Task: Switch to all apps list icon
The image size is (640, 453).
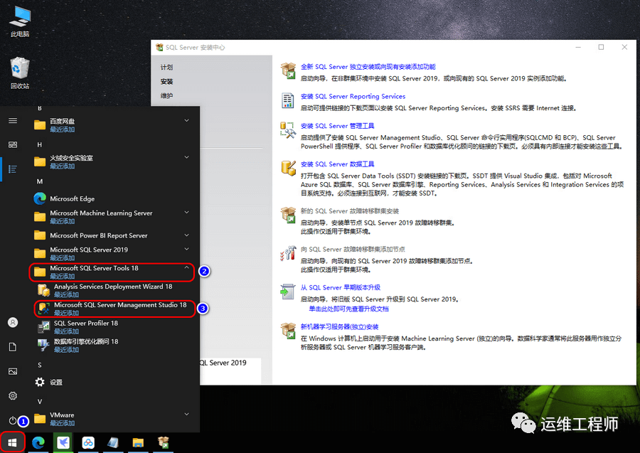Action: click(13, 169)
